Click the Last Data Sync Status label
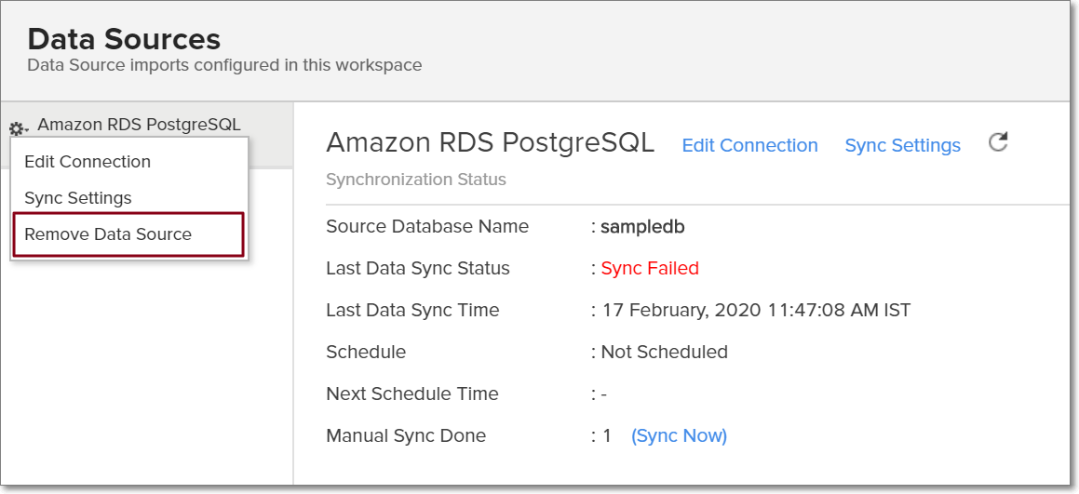The image size is (1079, 494). [x=418, y=268]
